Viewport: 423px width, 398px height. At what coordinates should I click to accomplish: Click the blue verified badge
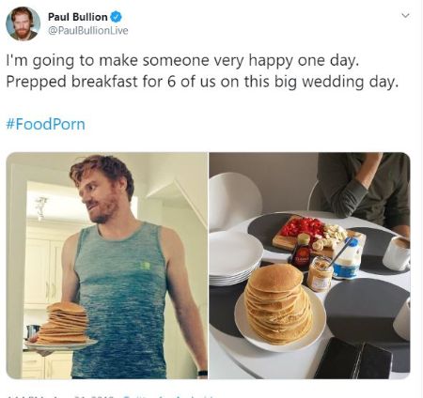[116, 17]
